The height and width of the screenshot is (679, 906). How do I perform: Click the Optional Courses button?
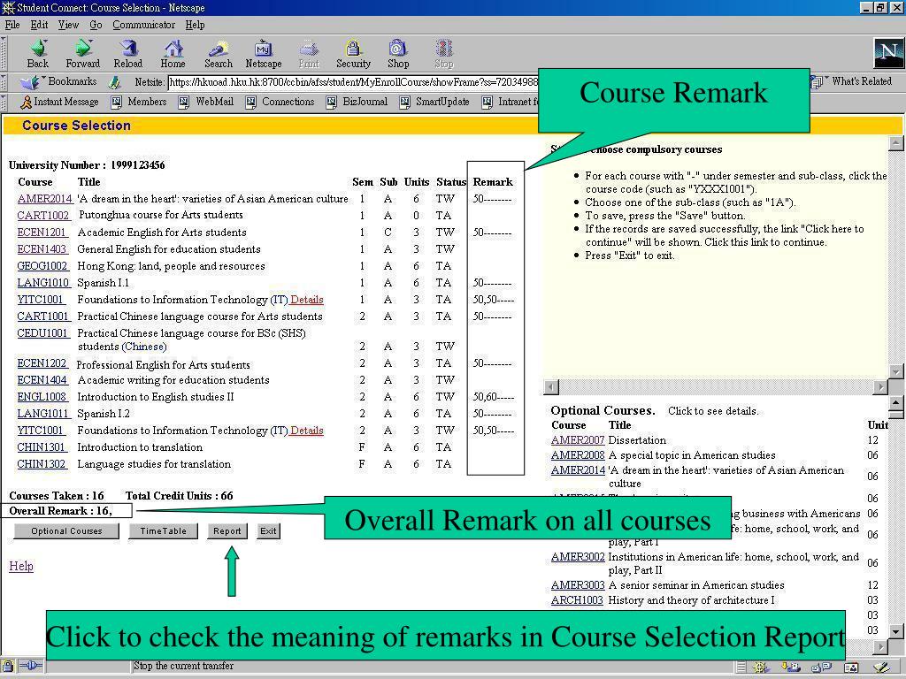(66, 531)
